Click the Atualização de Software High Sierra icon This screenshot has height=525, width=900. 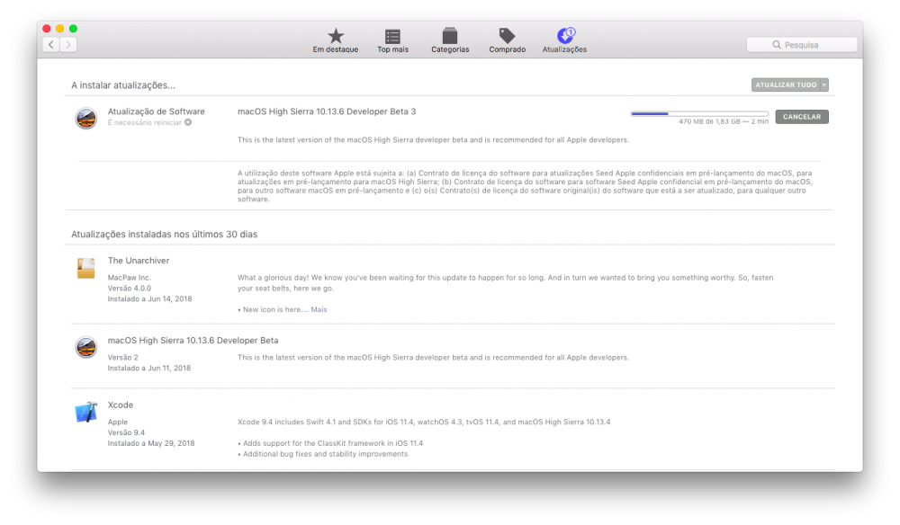[86, 119]
